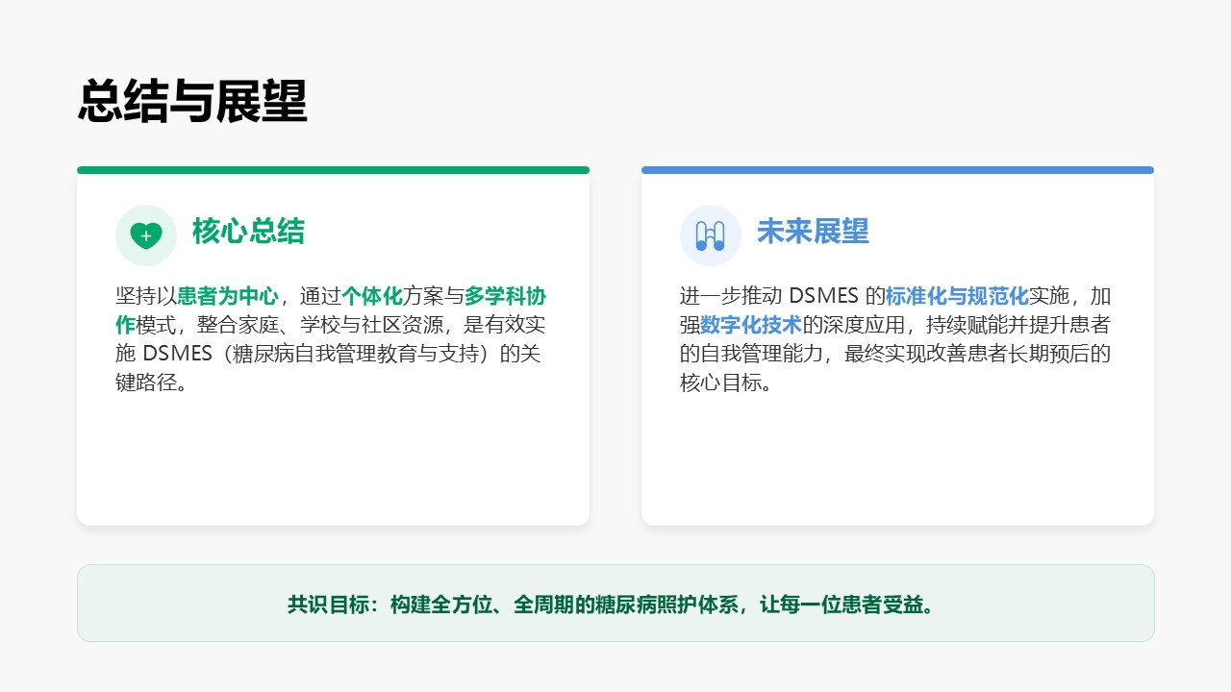Click the blue icon beside 未来展望

[710, 235]
